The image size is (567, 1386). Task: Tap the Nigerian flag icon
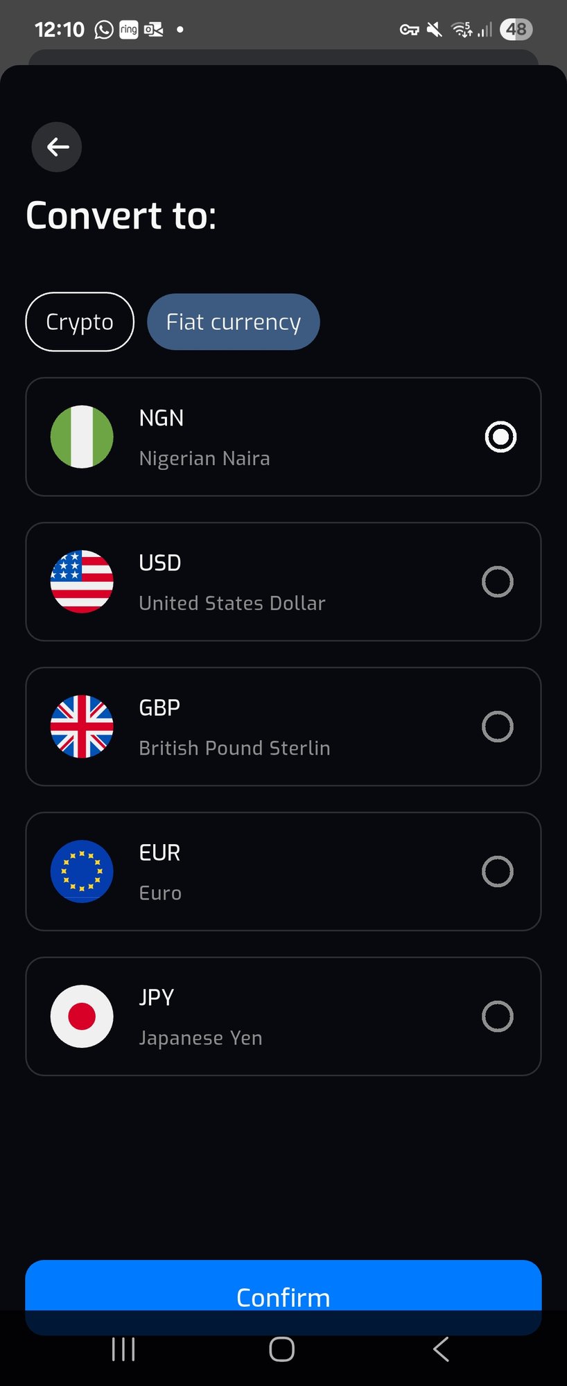(x=82, y=437)
